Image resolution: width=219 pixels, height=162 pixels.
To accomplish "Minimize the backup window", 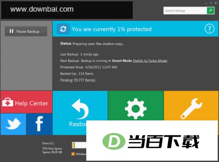I will (206, 3).
